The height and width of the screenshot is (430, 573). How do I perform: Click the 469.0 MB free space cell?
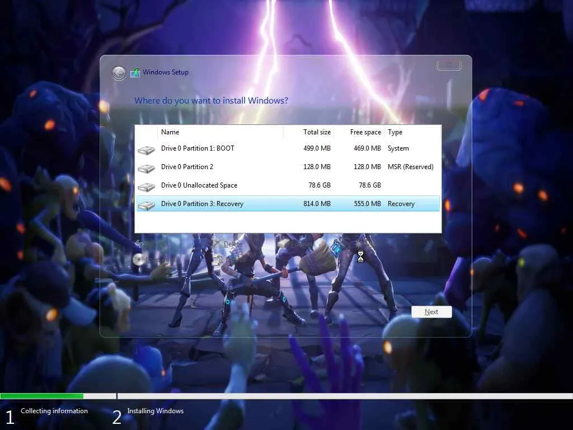coord(367,148)
